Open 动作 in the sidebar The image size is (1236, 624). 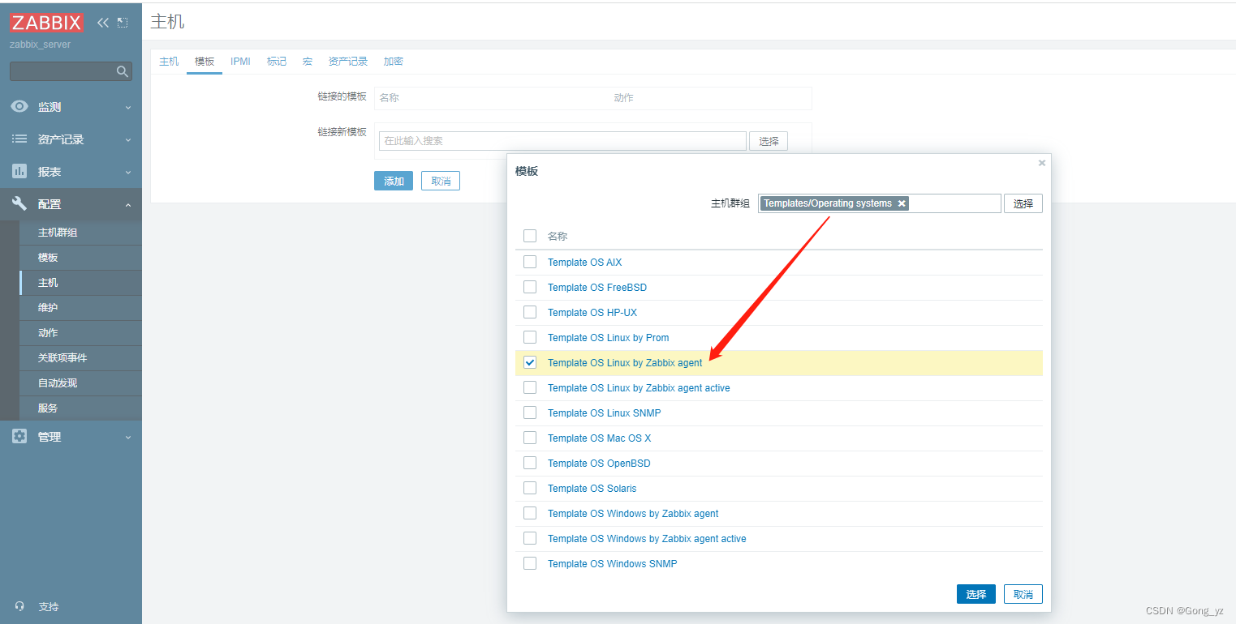80,333
